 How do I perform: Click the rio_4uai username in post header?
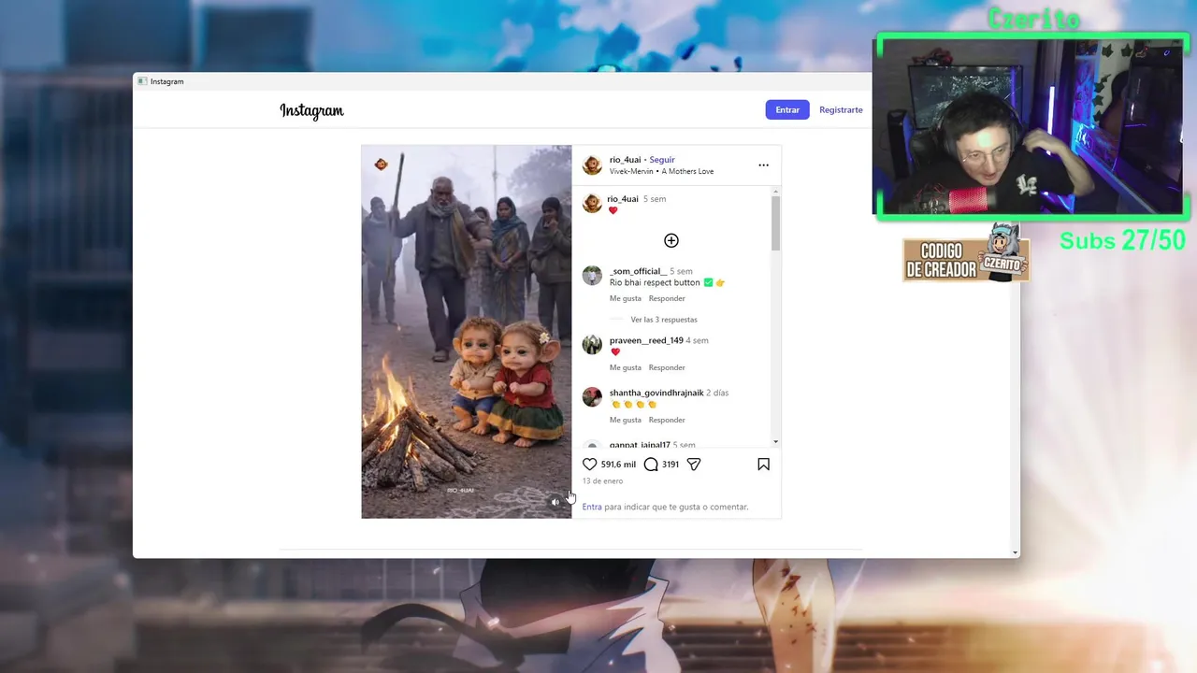[x=625, y=160]
